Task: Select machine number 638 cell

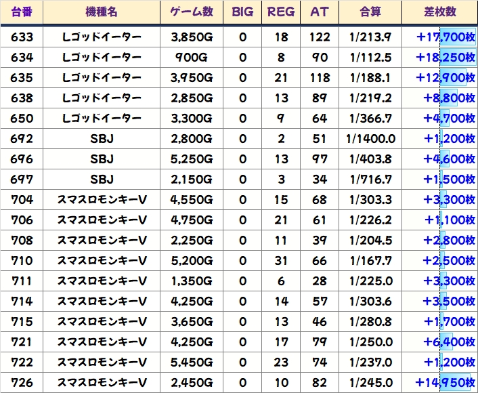Action: [x=22, y=98]
